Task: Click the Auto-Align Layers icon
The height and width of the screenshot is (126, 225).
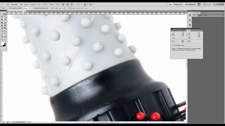Action: coord(86,8)
